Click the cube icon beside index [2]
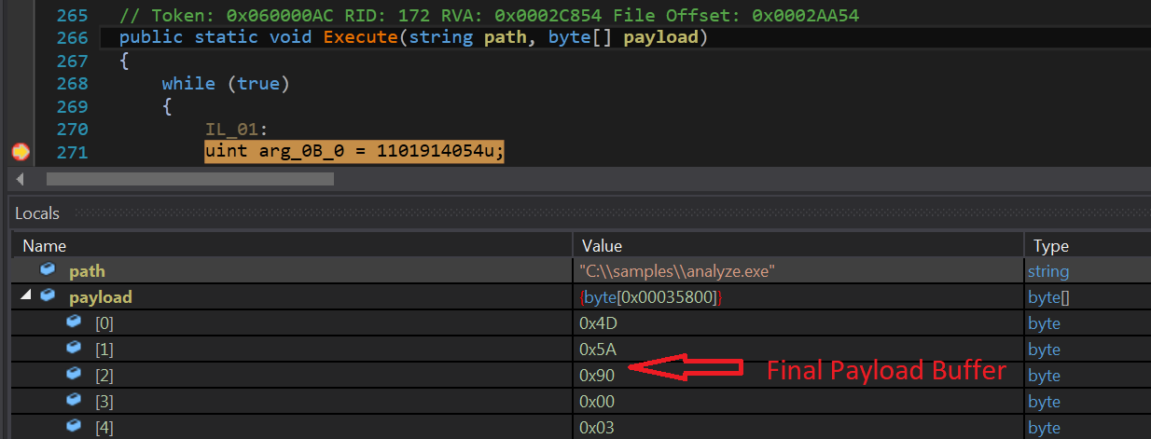The image size is (1151, 439). [x=74, y=375]
